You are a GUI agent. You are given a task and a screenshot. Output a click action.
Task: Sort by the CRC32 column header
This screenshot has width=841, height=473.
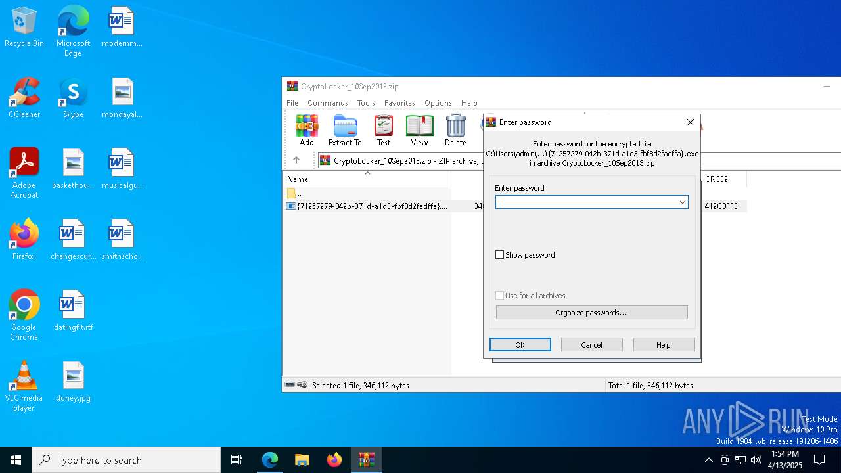pos(723,179)
